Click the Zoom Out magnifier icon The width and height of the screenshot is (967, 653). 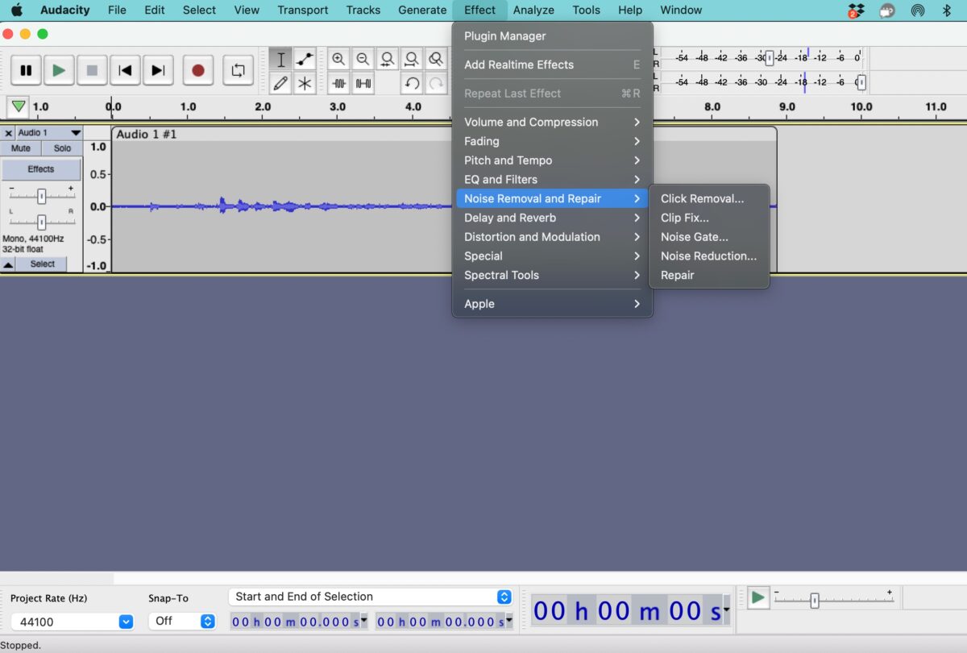pos(363,59)
